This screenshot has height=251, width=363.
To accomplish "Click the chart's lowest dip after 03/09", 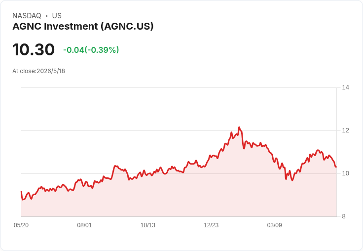I will point(292,180).
